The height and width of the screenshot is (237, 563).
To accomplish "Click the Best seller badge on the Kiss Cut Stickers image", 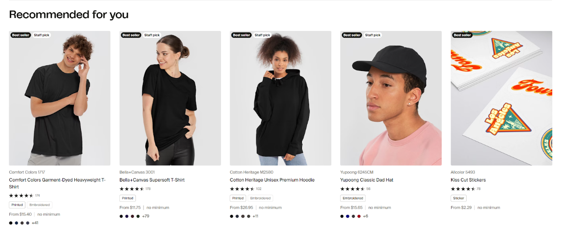I will pos(462,35).
